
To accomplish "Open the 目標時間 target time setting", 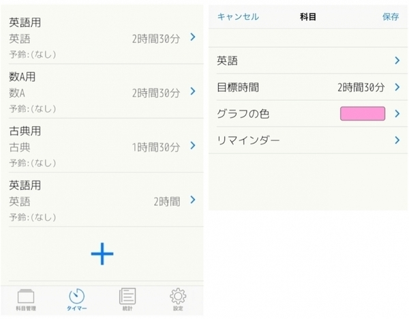I will tap(307, 87).
